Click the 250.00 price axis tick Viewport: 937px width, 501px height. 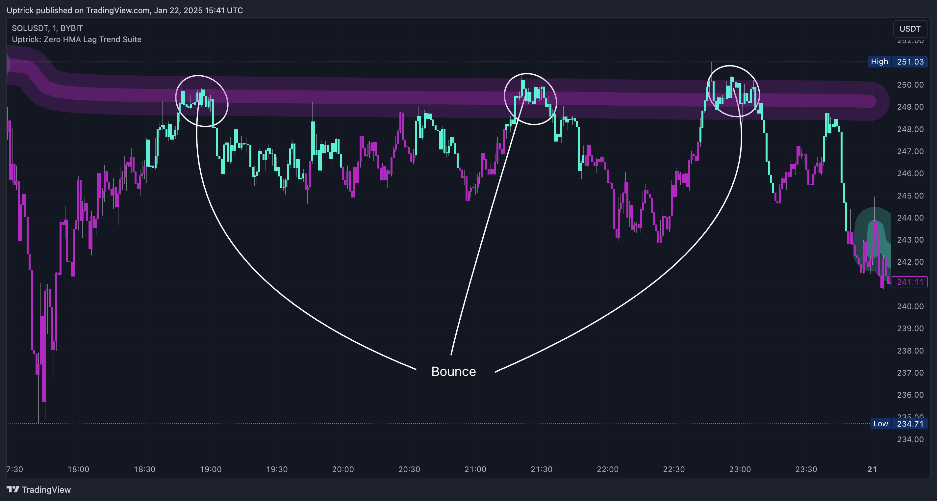tap(910, 85)
